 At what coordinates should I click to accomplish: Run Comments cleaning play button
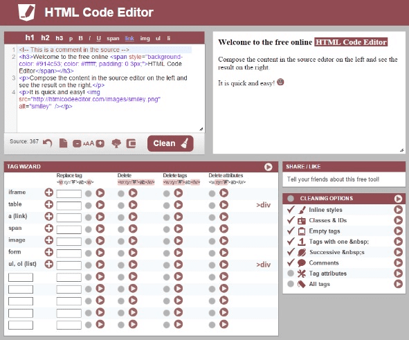[398, 262]
